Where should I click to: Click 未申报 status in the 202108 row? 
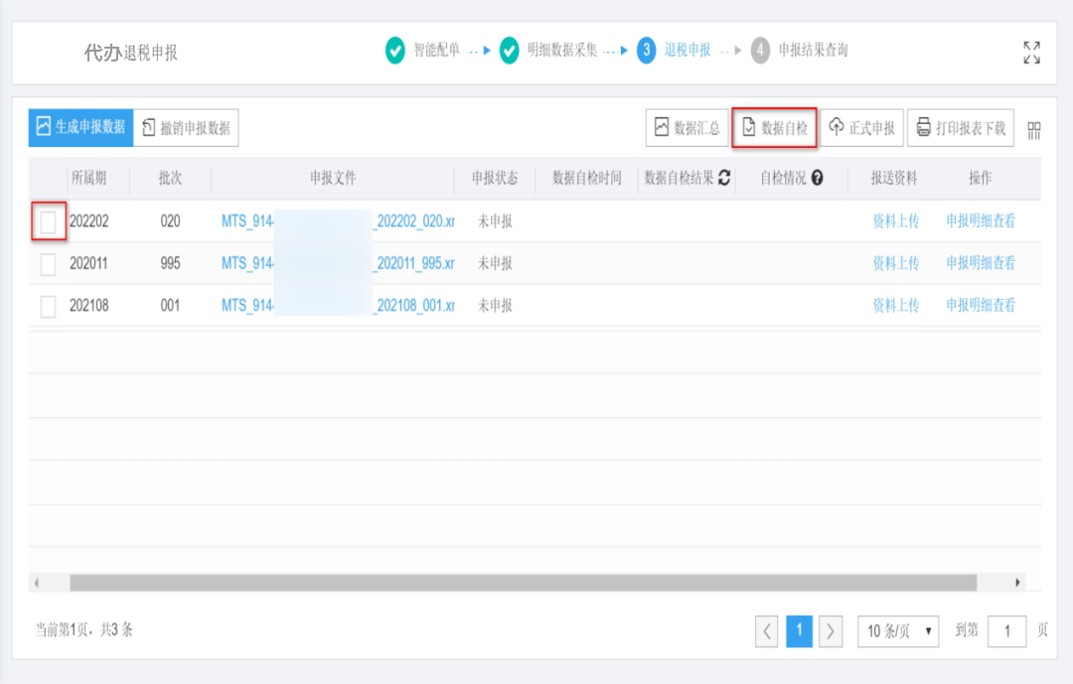pos(495,305)
